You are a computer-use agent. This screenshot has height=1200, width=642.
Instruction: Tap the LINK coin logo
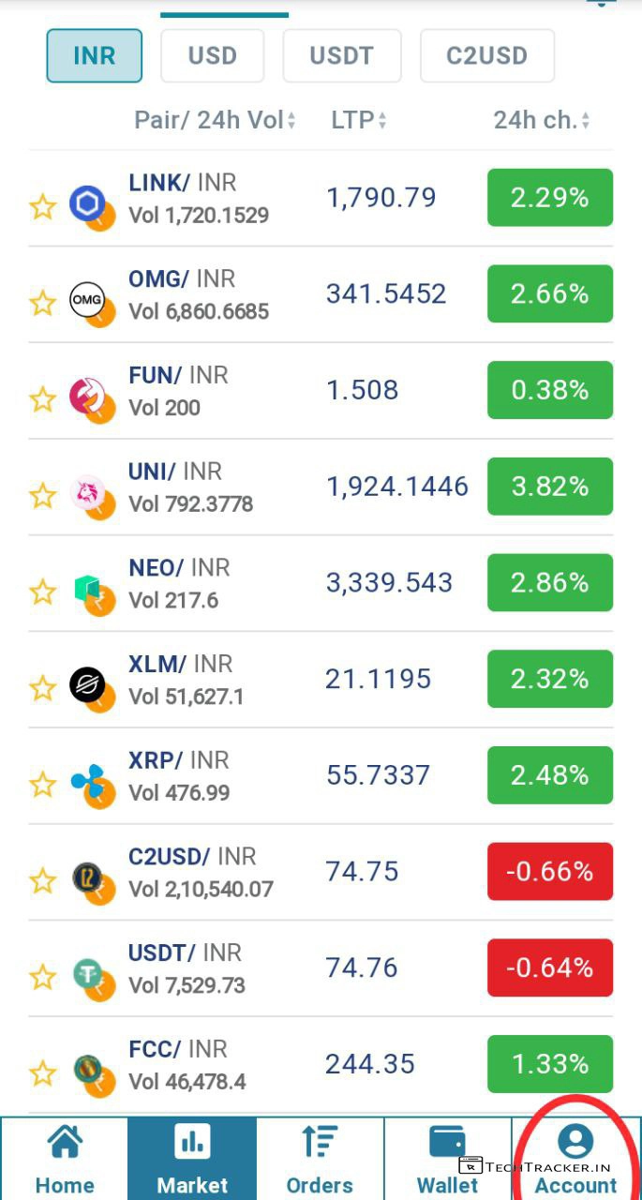(87, 202)
